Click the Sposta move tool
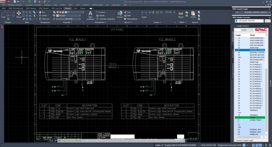Image resolution: width=272 pixels, height=147 pixels. [x=19, y=14]
